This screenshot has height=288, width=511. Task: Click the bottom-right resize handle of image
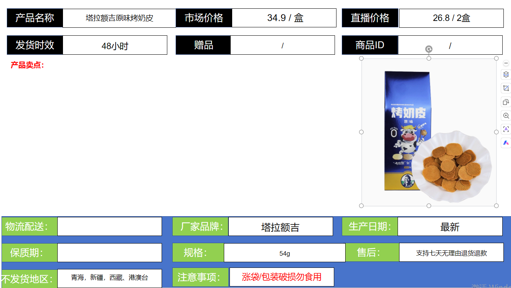tap(496, 206)
